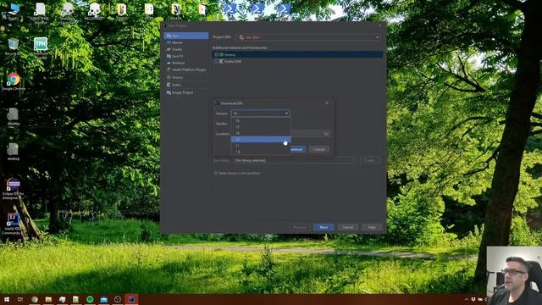Choose version 11 from the list

(261, 146)
